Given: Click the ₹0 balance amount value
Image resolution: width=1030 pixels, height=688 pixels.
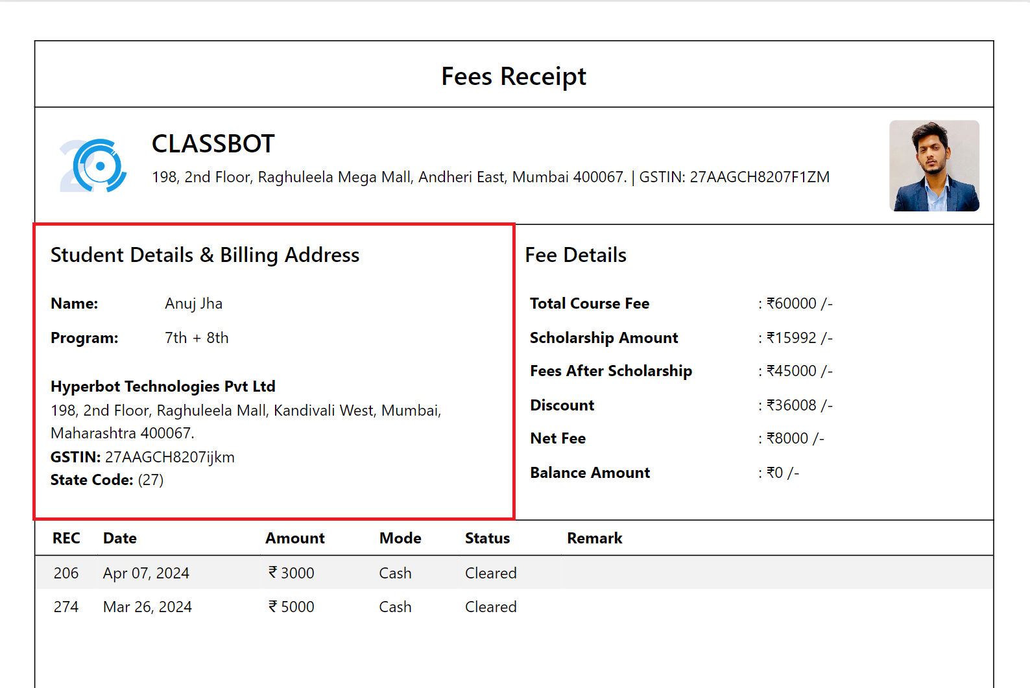Looking at the screenshot, I should click(783, 473).
